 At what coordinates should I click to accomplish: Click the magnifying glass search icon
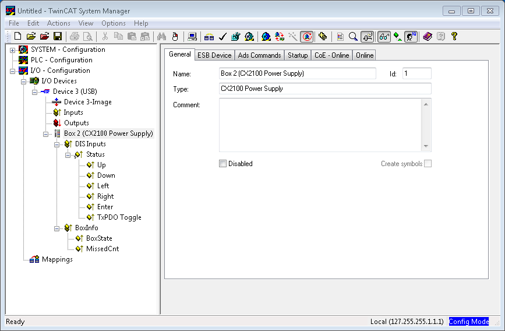click(x=353, y=36)
